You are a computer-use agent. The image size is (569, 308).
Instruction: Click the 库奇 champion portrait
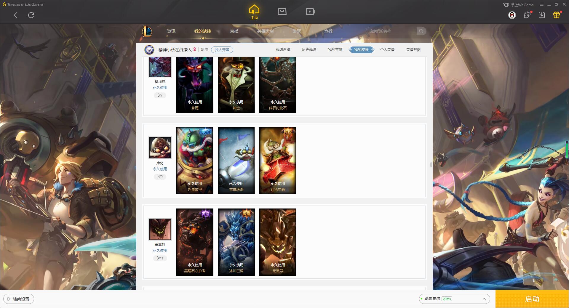click(x=160, y=148)
